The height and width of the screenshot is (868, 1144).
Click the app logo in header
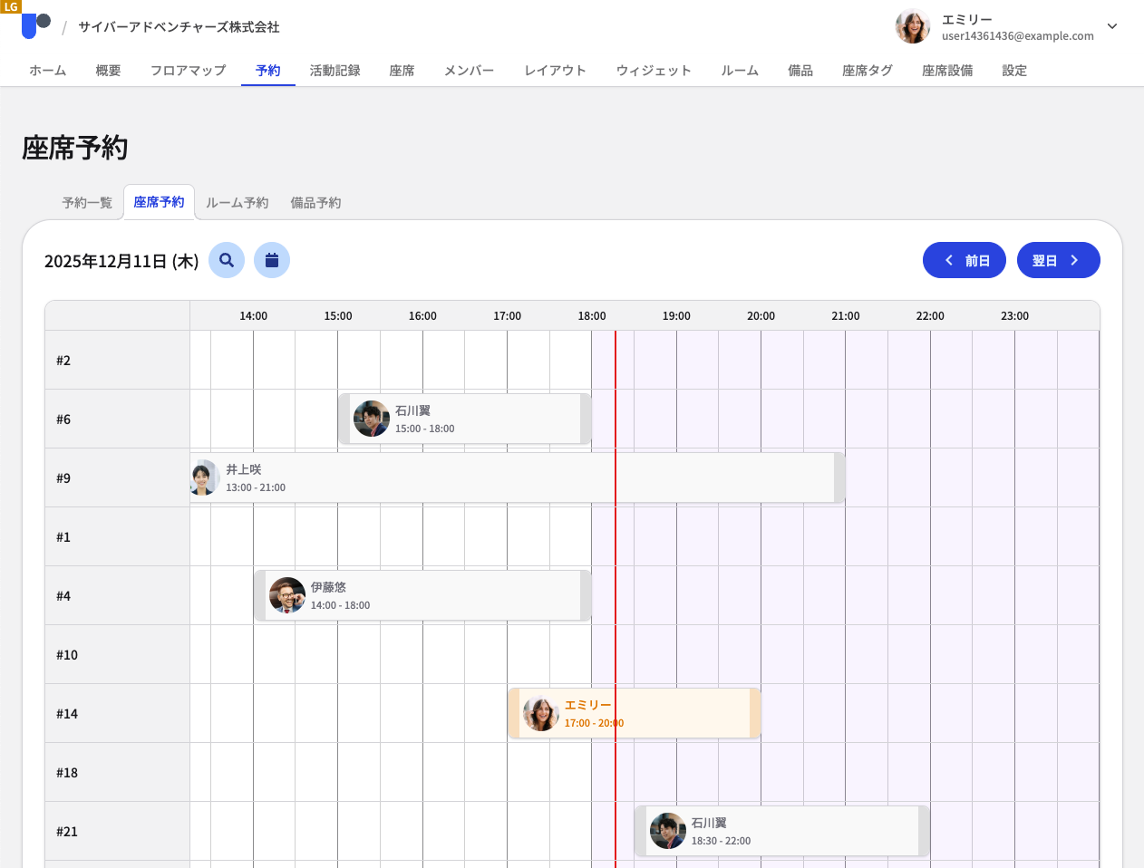click(x=35, y=25)
